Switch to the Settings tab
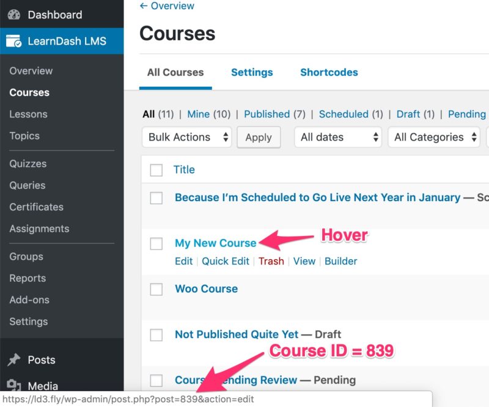The height and width of the screenshot is (407, 489). point(252,72)
